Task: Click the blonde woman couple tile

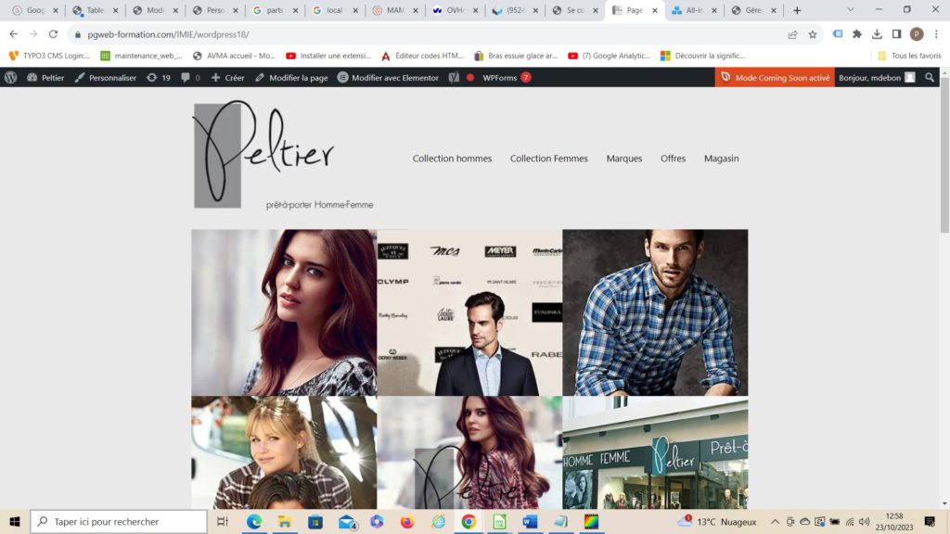Action: 284,452
